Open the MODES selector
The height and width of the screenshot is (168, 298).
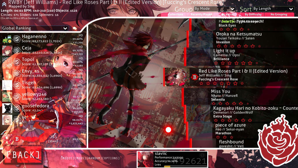pos(67,158)
